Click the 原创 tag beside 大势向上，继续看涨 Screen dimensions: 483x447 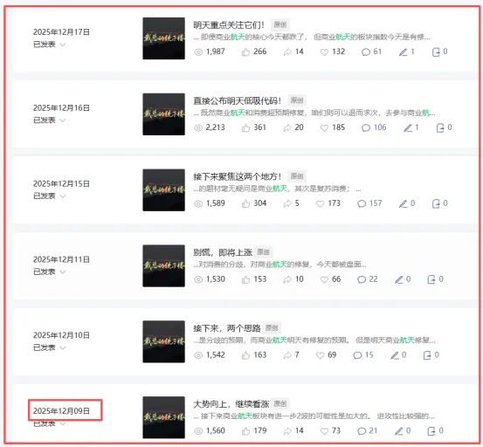(280, 403)
